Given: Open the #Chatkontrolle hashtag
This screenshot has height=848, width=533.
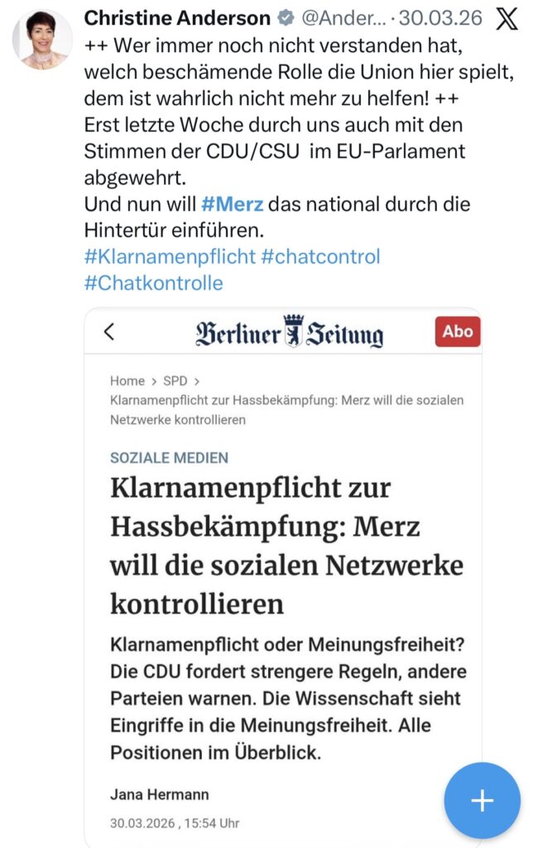Looking at the screenshot, I should (153, 282).
